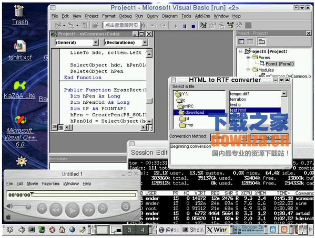Open the tshirt.xcf file icon
This screenshot has height=238, width=315.
[x=20, y=50]
